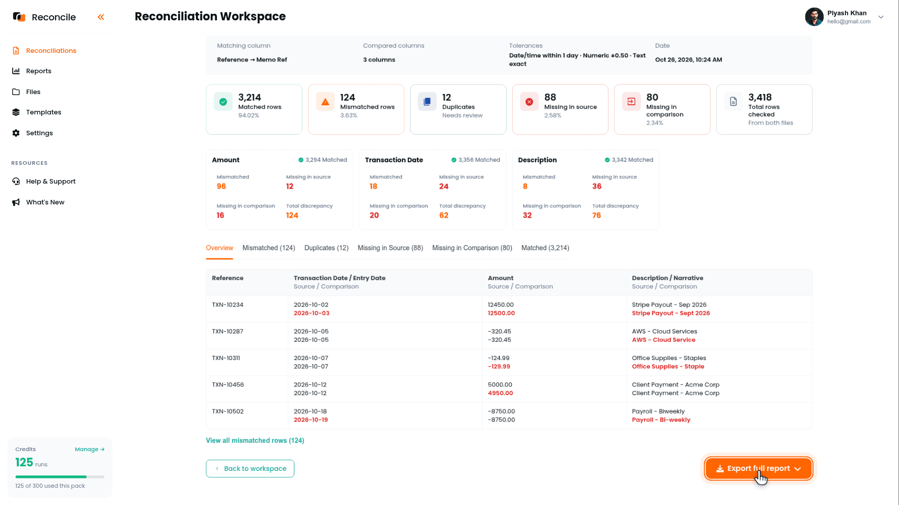899x505 pixels.
Task: Open the Export full report dropdown arrow
Action: click(798, 469)
